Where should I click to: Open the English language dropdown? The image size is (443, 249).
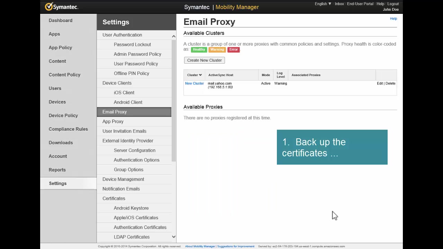pos(323,4)
